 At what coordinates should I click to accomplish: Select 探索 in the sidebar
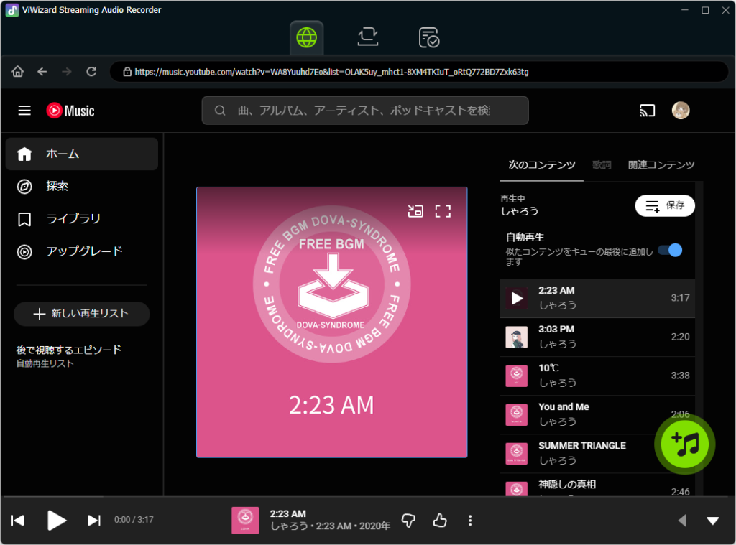point(57,186)
